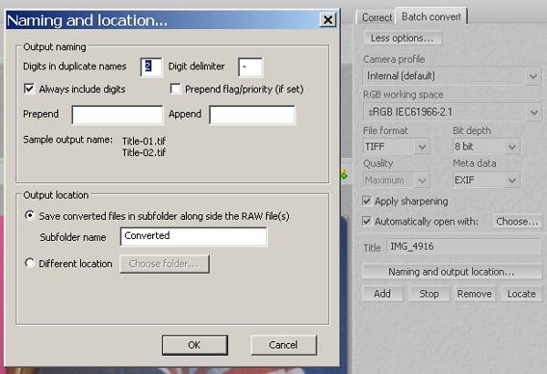Click the Digits in duplicate names field
The height and width of the screenshot is (374, 547).
pyautogui.click(x=151, y=67)
